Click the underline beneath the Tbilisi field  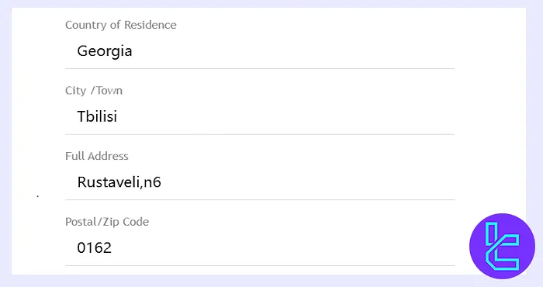point(260,134)
